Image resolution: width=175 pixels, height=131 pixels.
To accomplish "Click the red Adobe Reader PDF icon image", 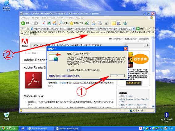I will coord(33,80).
